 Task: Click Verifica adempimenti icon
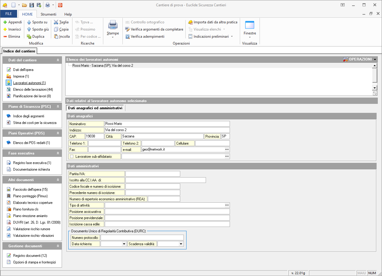coord(128,37)
